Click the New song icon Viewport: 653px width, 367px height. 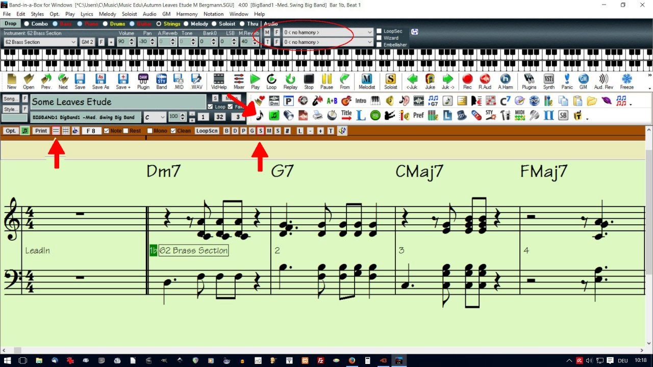pyautogui.click(x=11, y=82)
